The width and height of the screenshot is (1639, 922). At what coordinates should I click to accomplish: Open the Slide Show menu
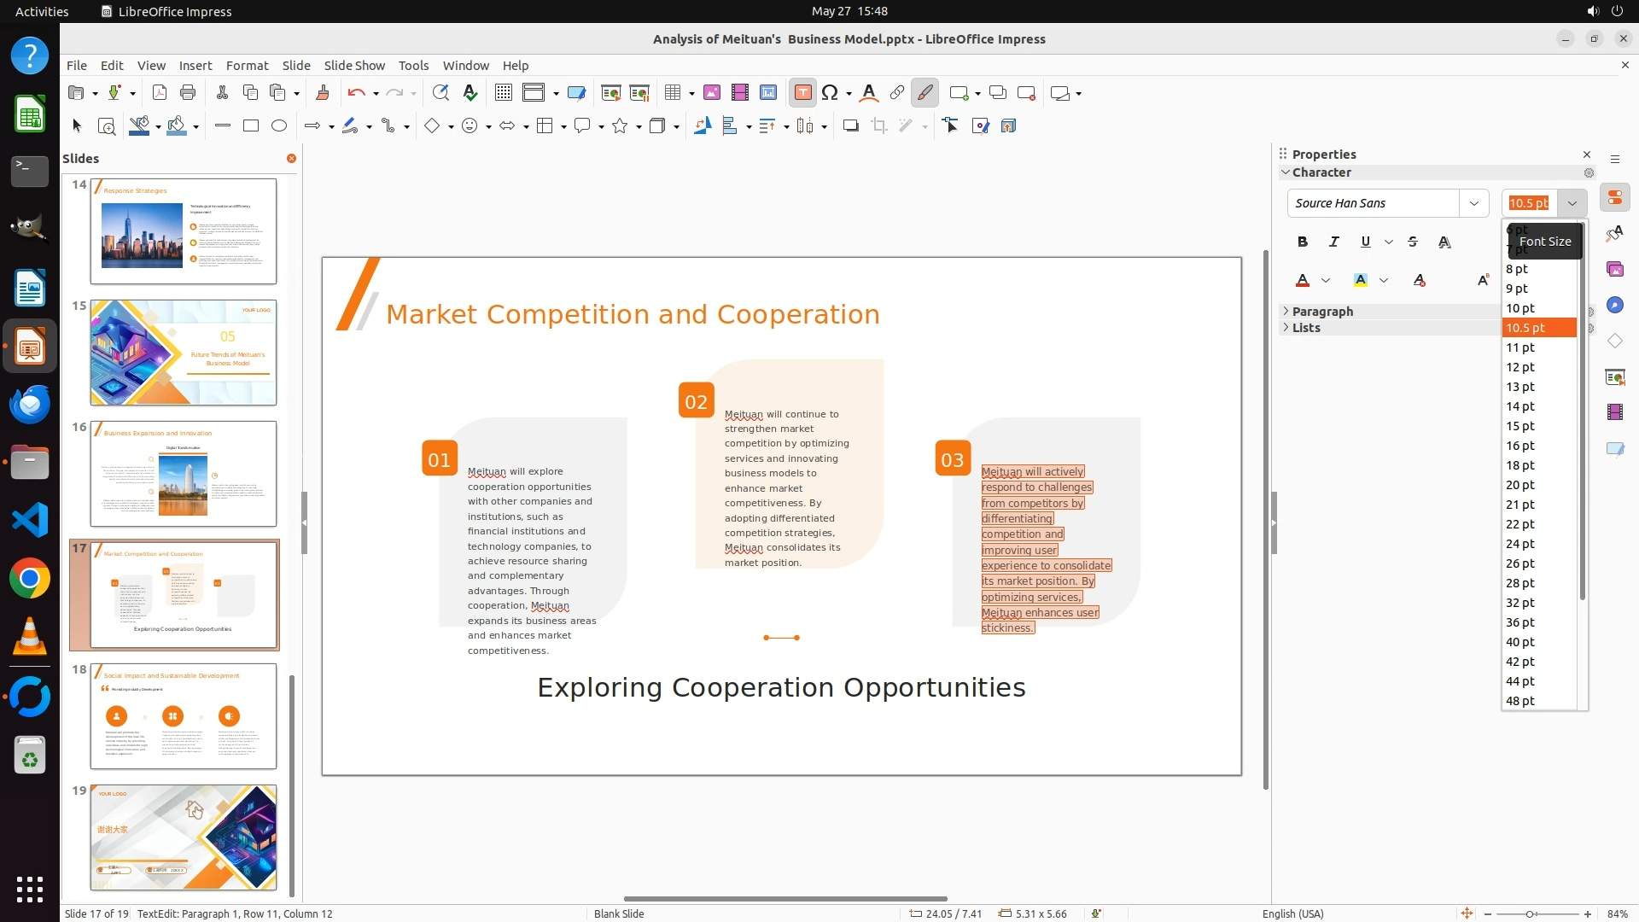click(354, 66)
